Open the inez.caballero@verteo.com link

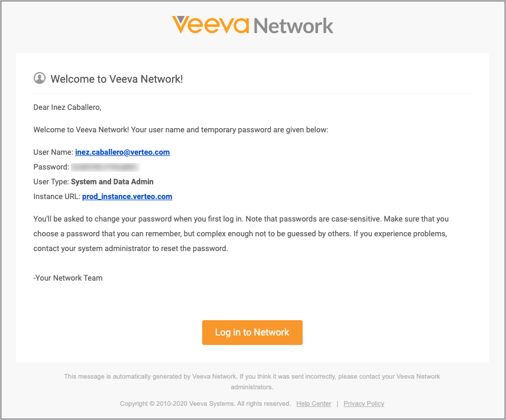(x=122, y=152)
